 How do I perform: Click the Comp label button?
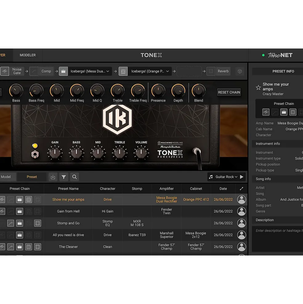[x=46, y=71]
